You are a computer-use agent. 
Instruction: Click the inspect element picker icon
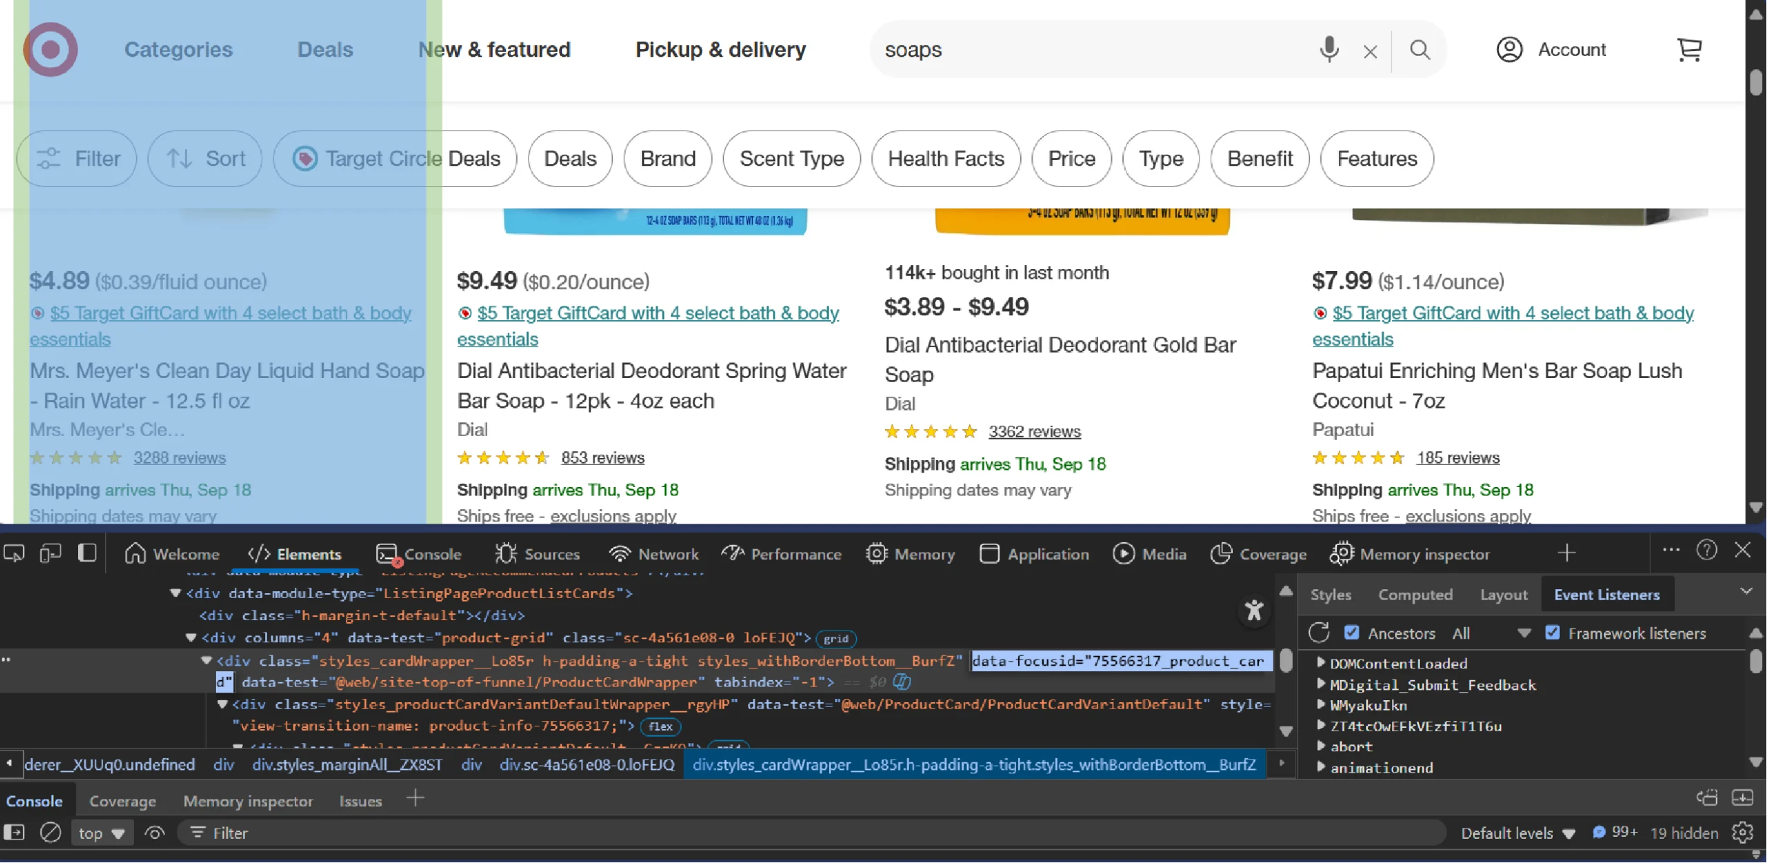(14, 553)
